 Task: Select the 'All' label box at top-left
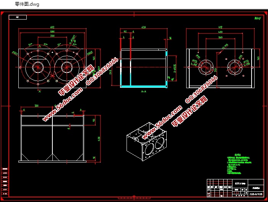click(x=19, y=17)
